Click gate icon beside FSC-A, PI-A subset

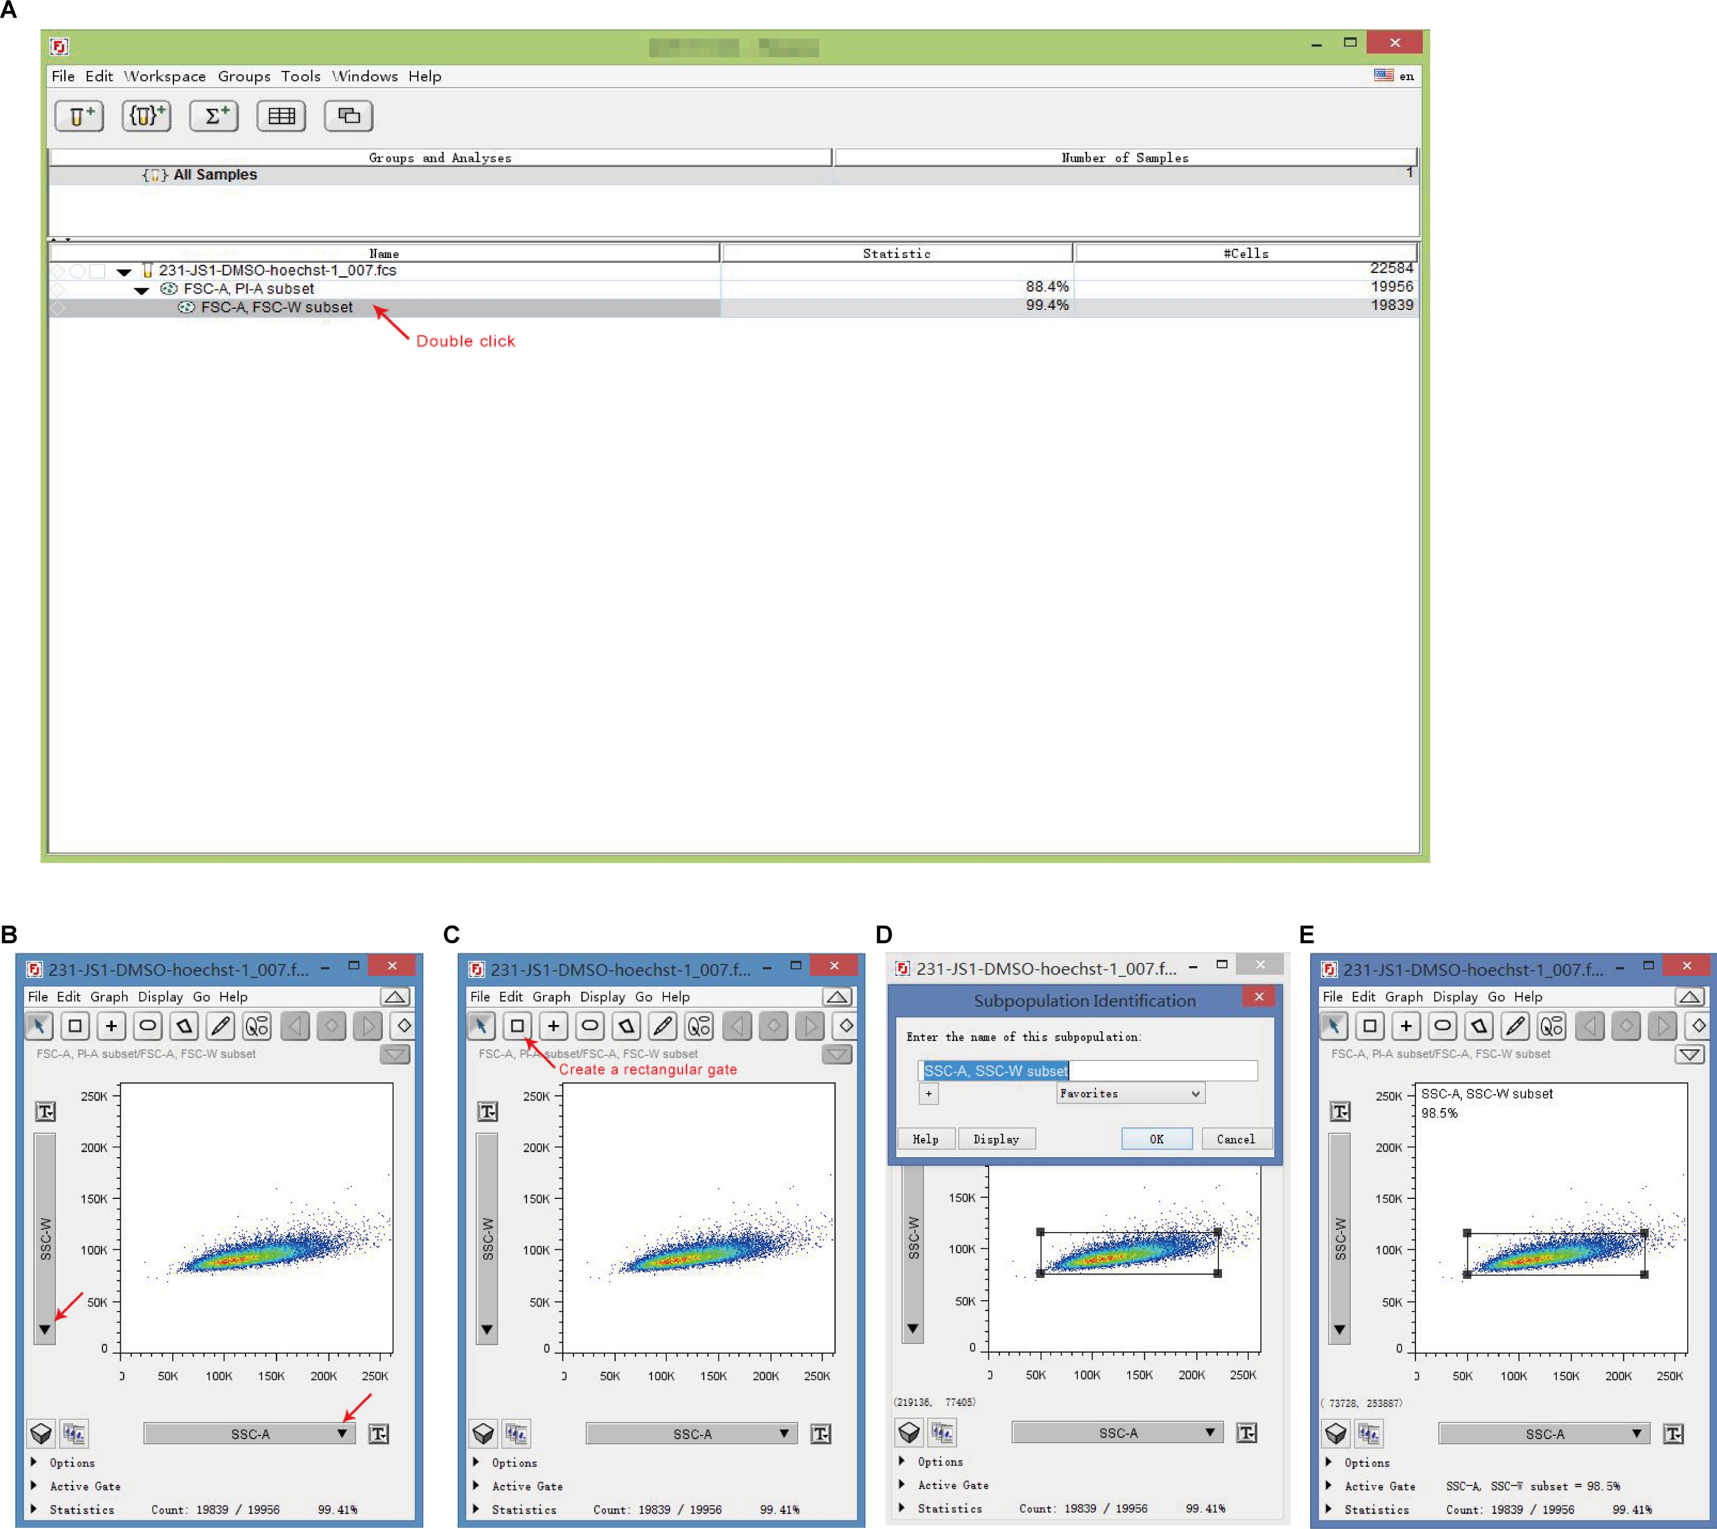coord(169,289)
